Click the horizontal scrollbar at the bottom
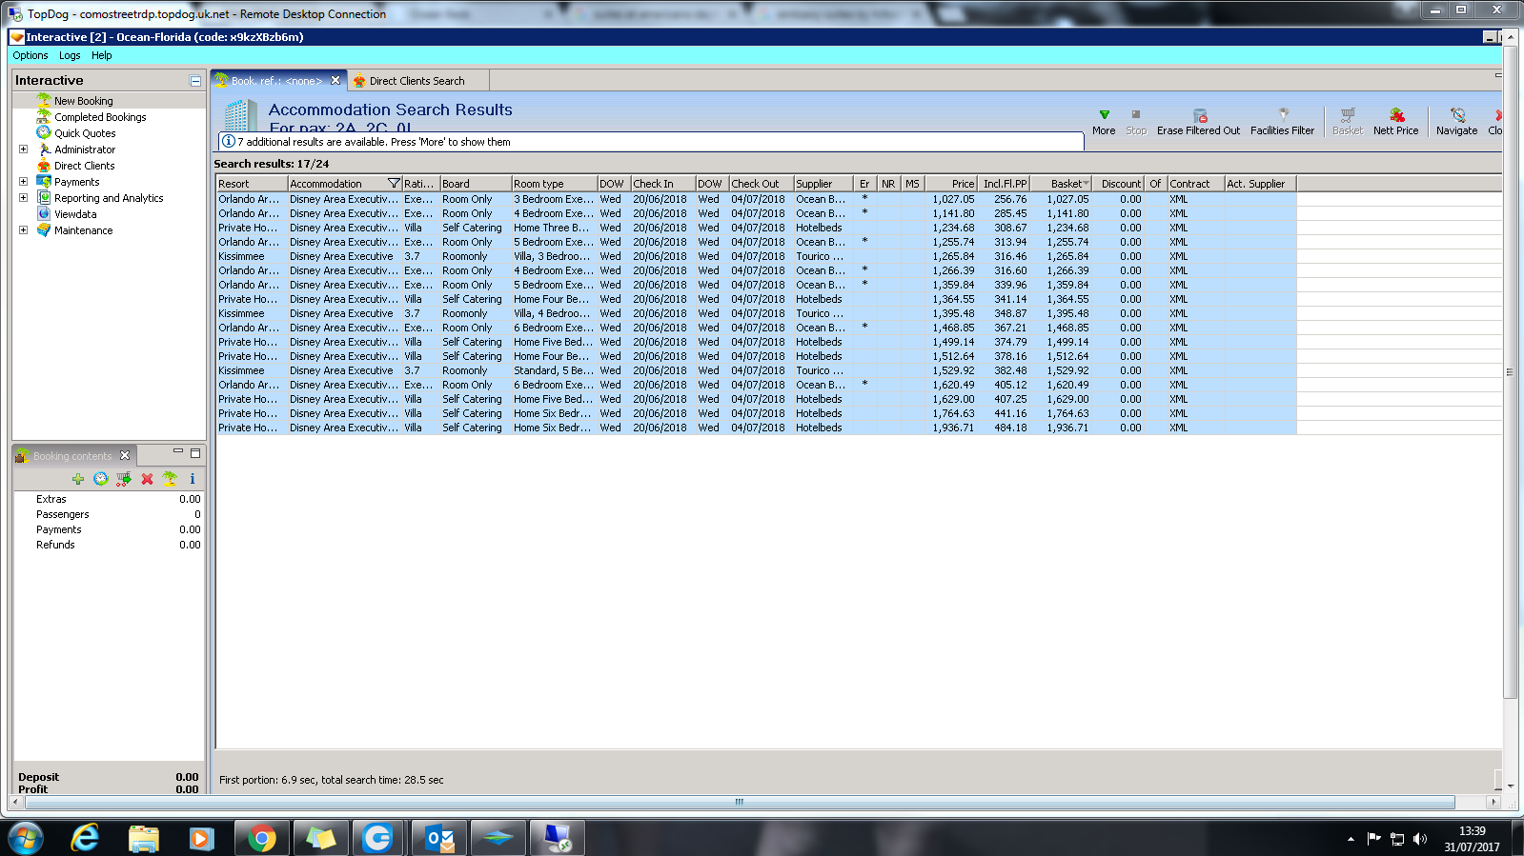 [x=739, y=802]
